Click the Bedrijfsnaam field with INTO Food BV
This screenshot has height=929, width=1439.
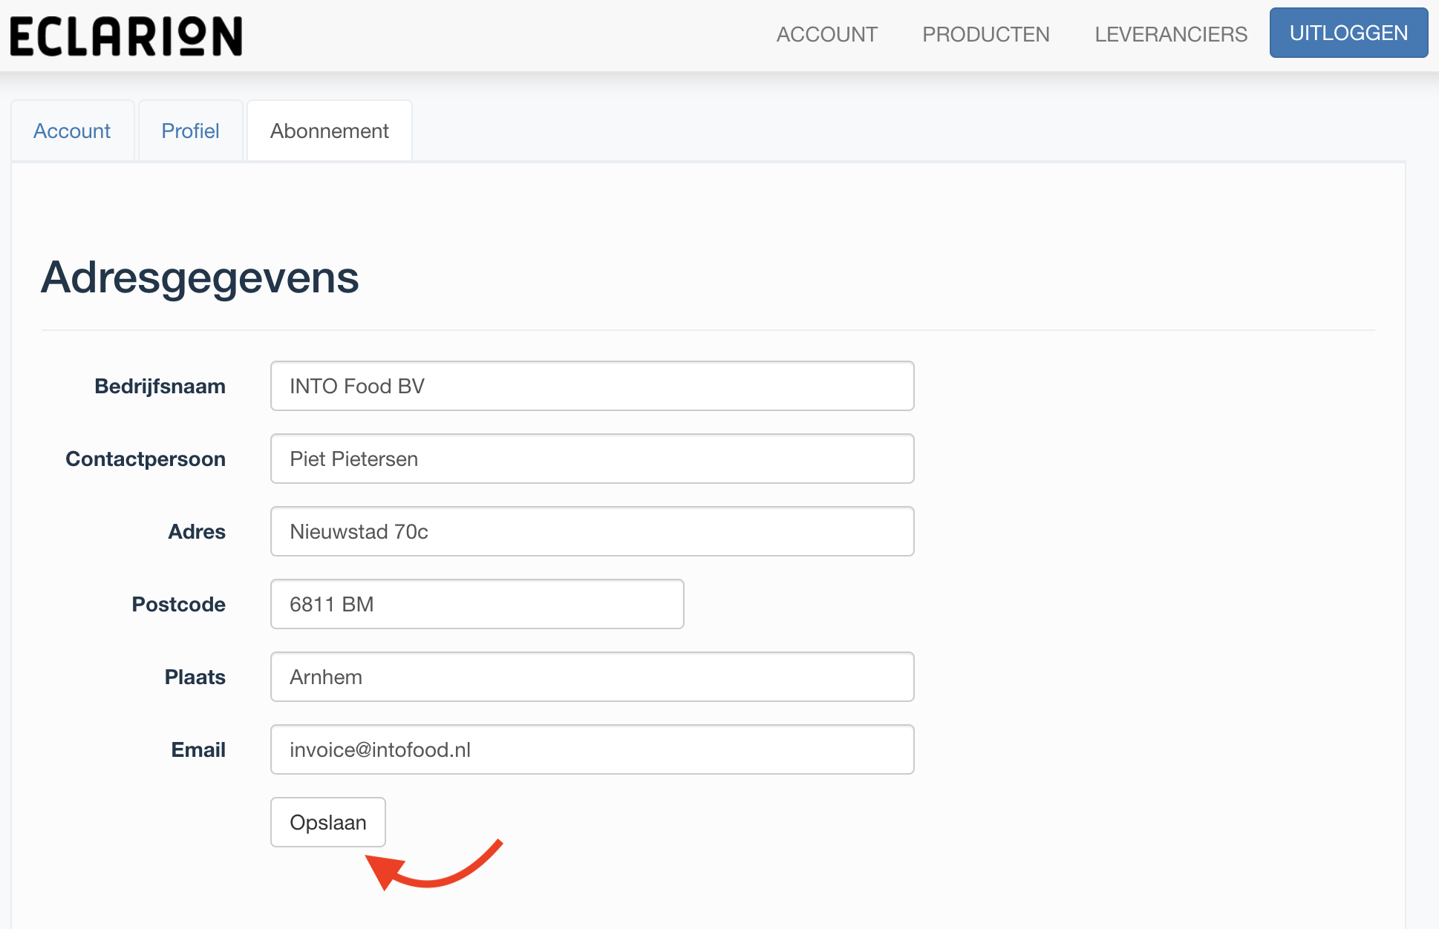592,386
